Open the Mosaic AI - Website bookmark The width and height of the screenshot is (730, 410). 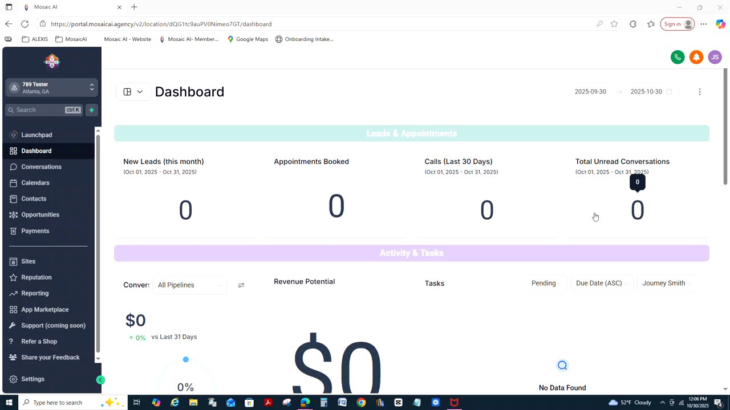(x=127, y=39)
